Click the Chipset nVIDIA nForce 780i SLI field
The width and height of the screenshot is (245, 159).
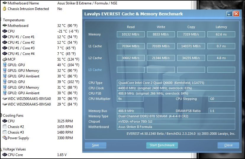click(176, 121)
